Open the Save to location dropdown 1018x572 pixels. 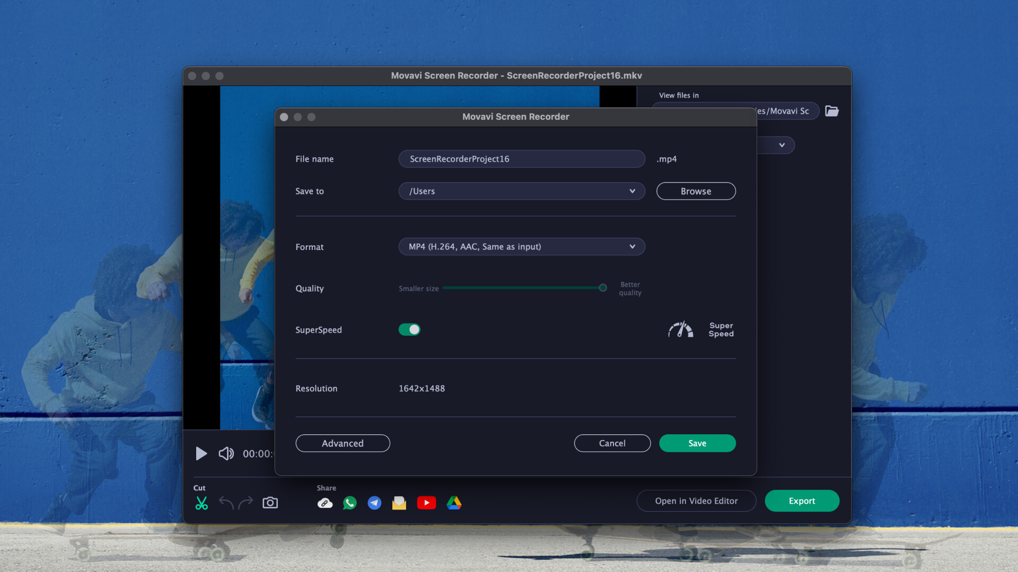click(521, 191)
